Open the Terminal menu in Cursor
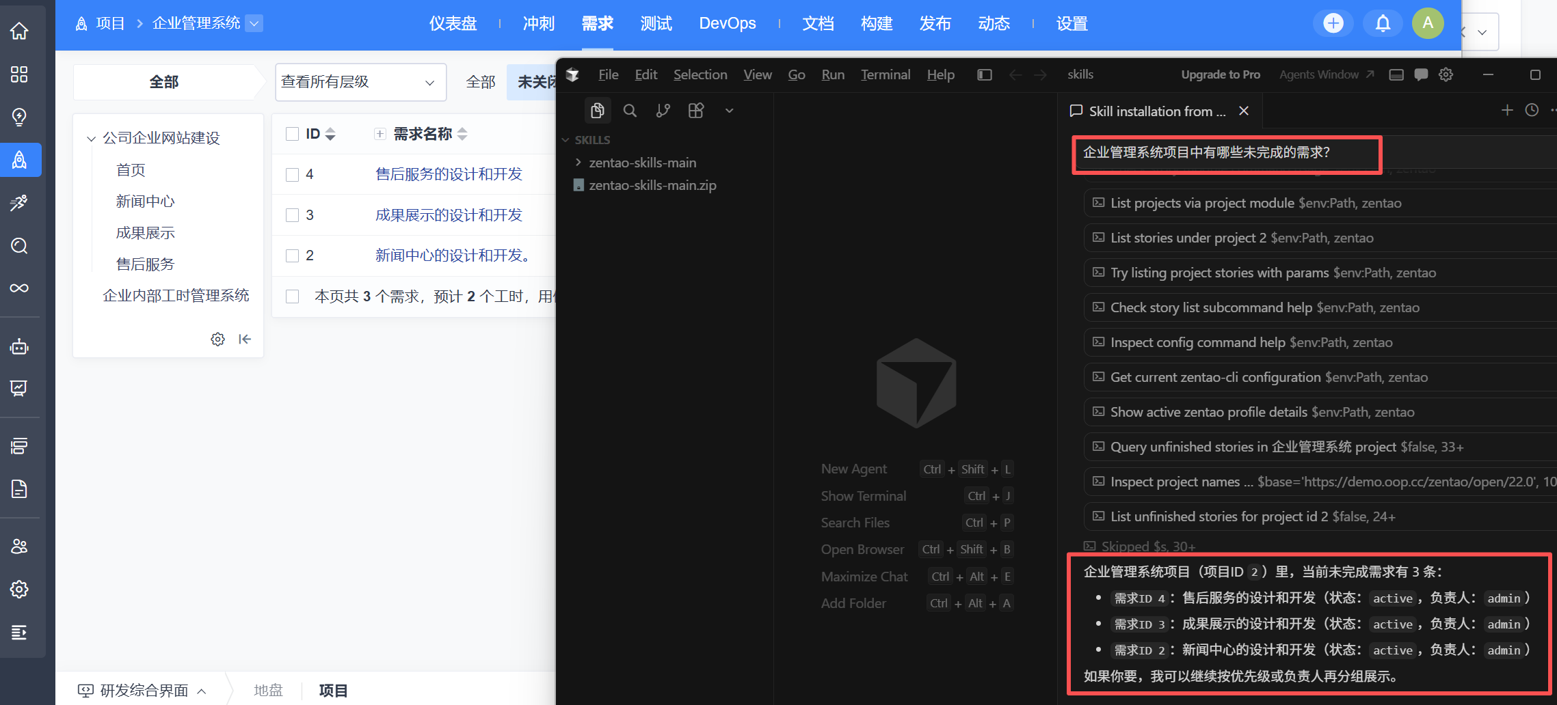 point(885,74)
